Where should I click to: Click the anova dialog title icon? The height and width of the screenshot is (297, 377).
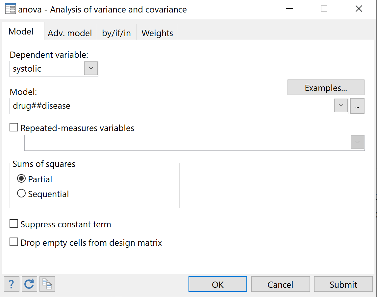point(10,9)
